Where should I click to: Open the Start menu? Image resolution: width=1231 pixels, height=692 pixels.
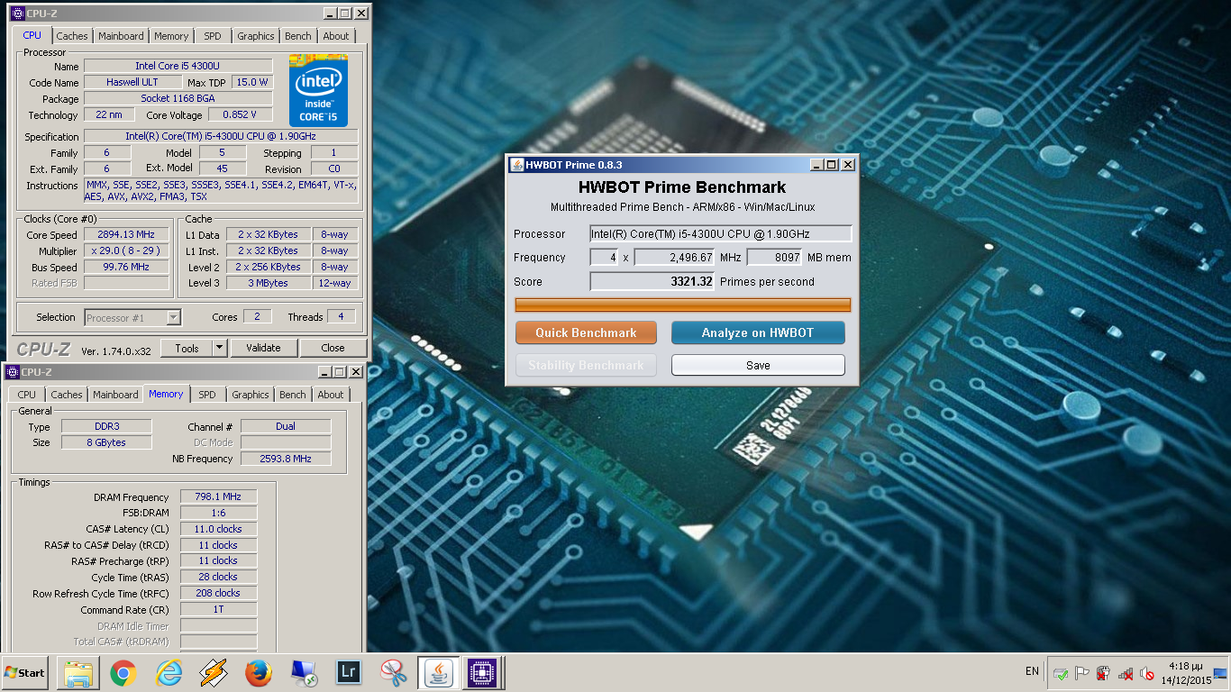pyautogui.click(x=25, y=673)
